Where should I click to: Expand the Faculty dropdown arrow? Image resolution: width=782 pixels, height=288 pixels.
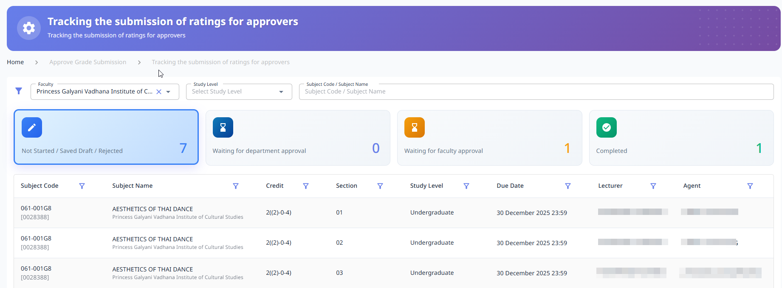point(169,92)
